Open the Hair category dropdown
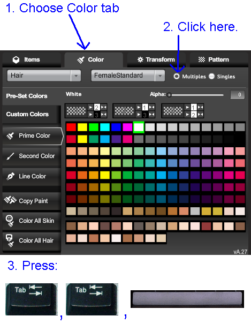This screenshot has width=251, height=324. point(44,76)
